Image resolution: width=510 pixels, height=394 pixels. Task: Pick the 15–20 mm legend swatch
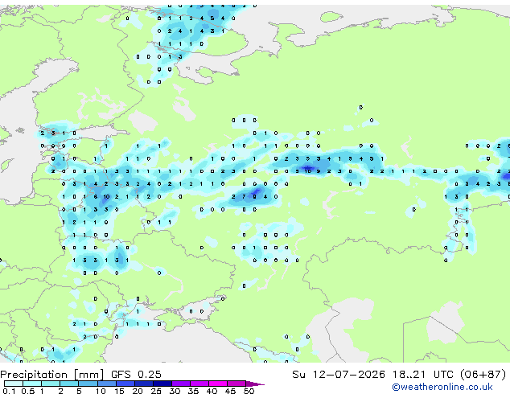tap(125, 384)
